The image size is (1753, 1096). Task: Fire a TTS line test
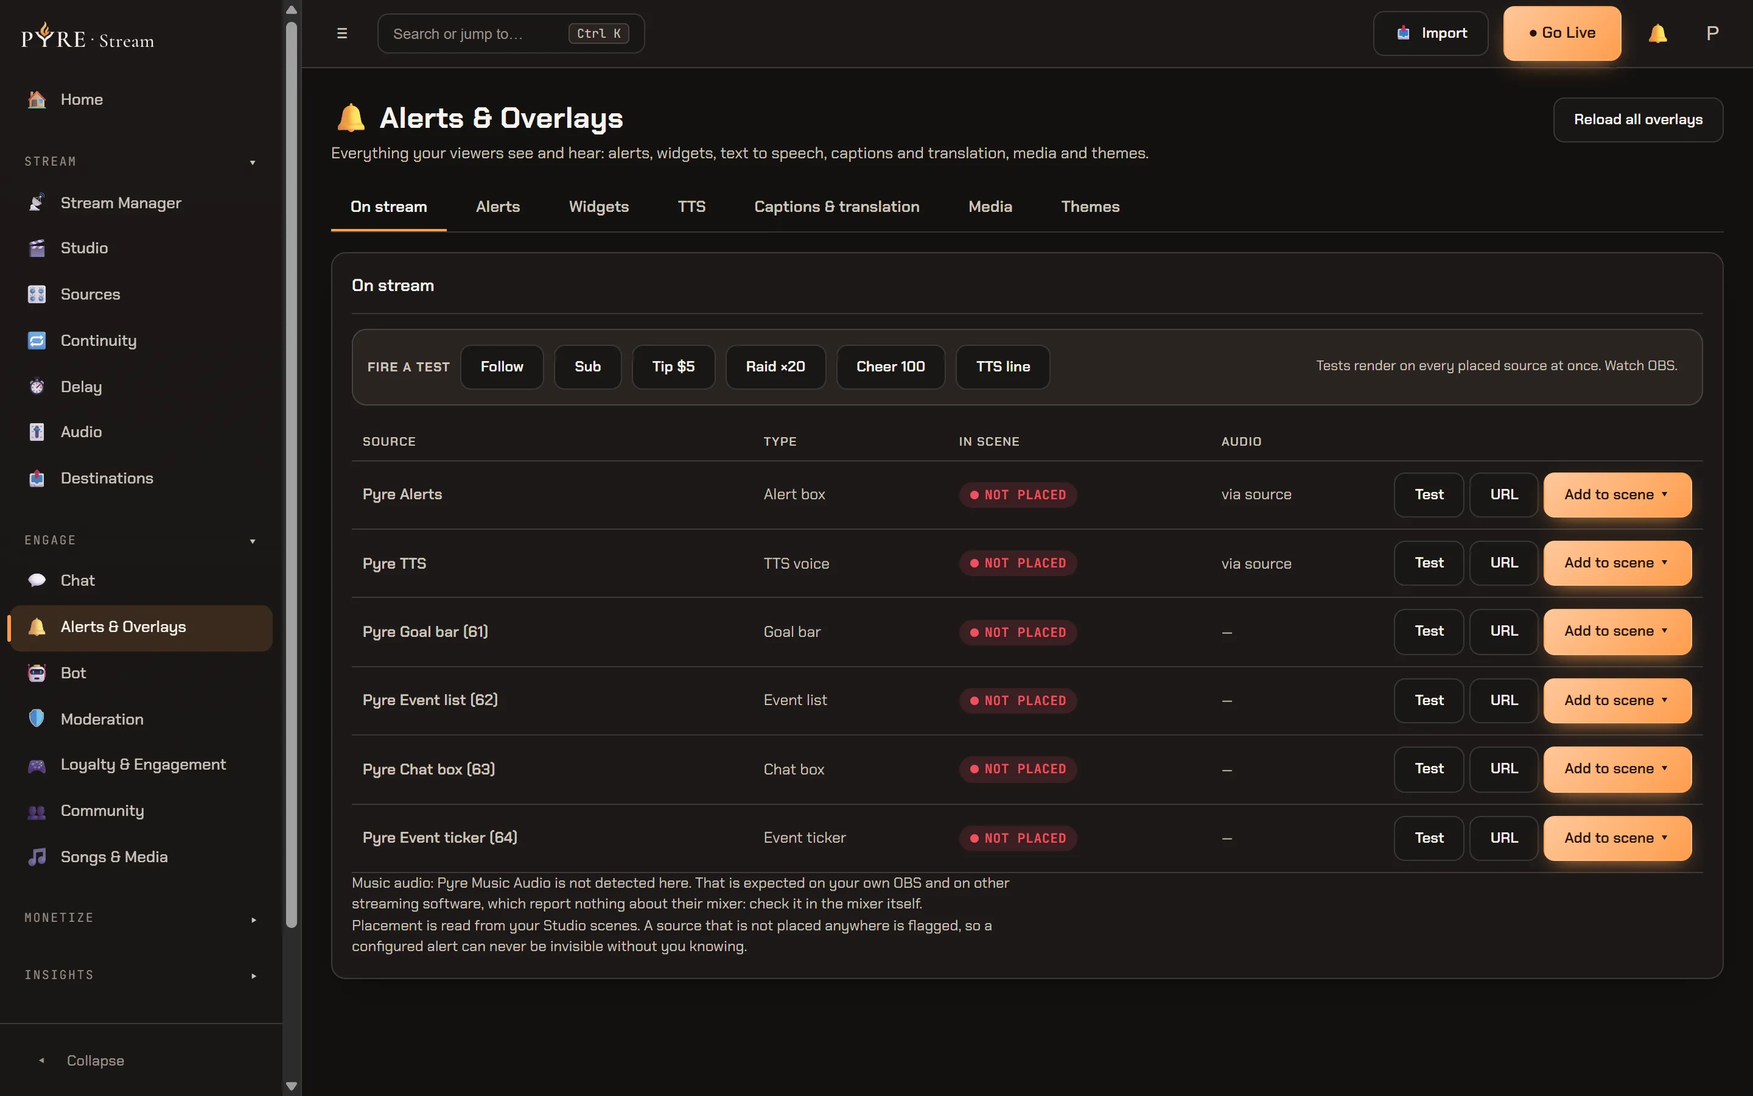pyautogui.click(x=1003, y=367)
